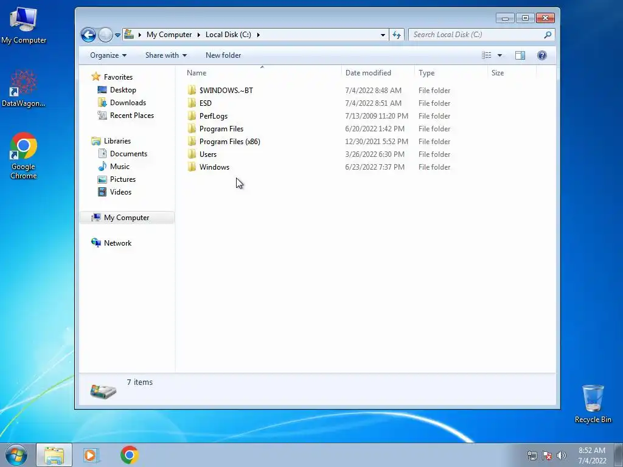Select Network in the navigation pane
The height and width of the screenshot is (467, 623).
coord(117,243)
